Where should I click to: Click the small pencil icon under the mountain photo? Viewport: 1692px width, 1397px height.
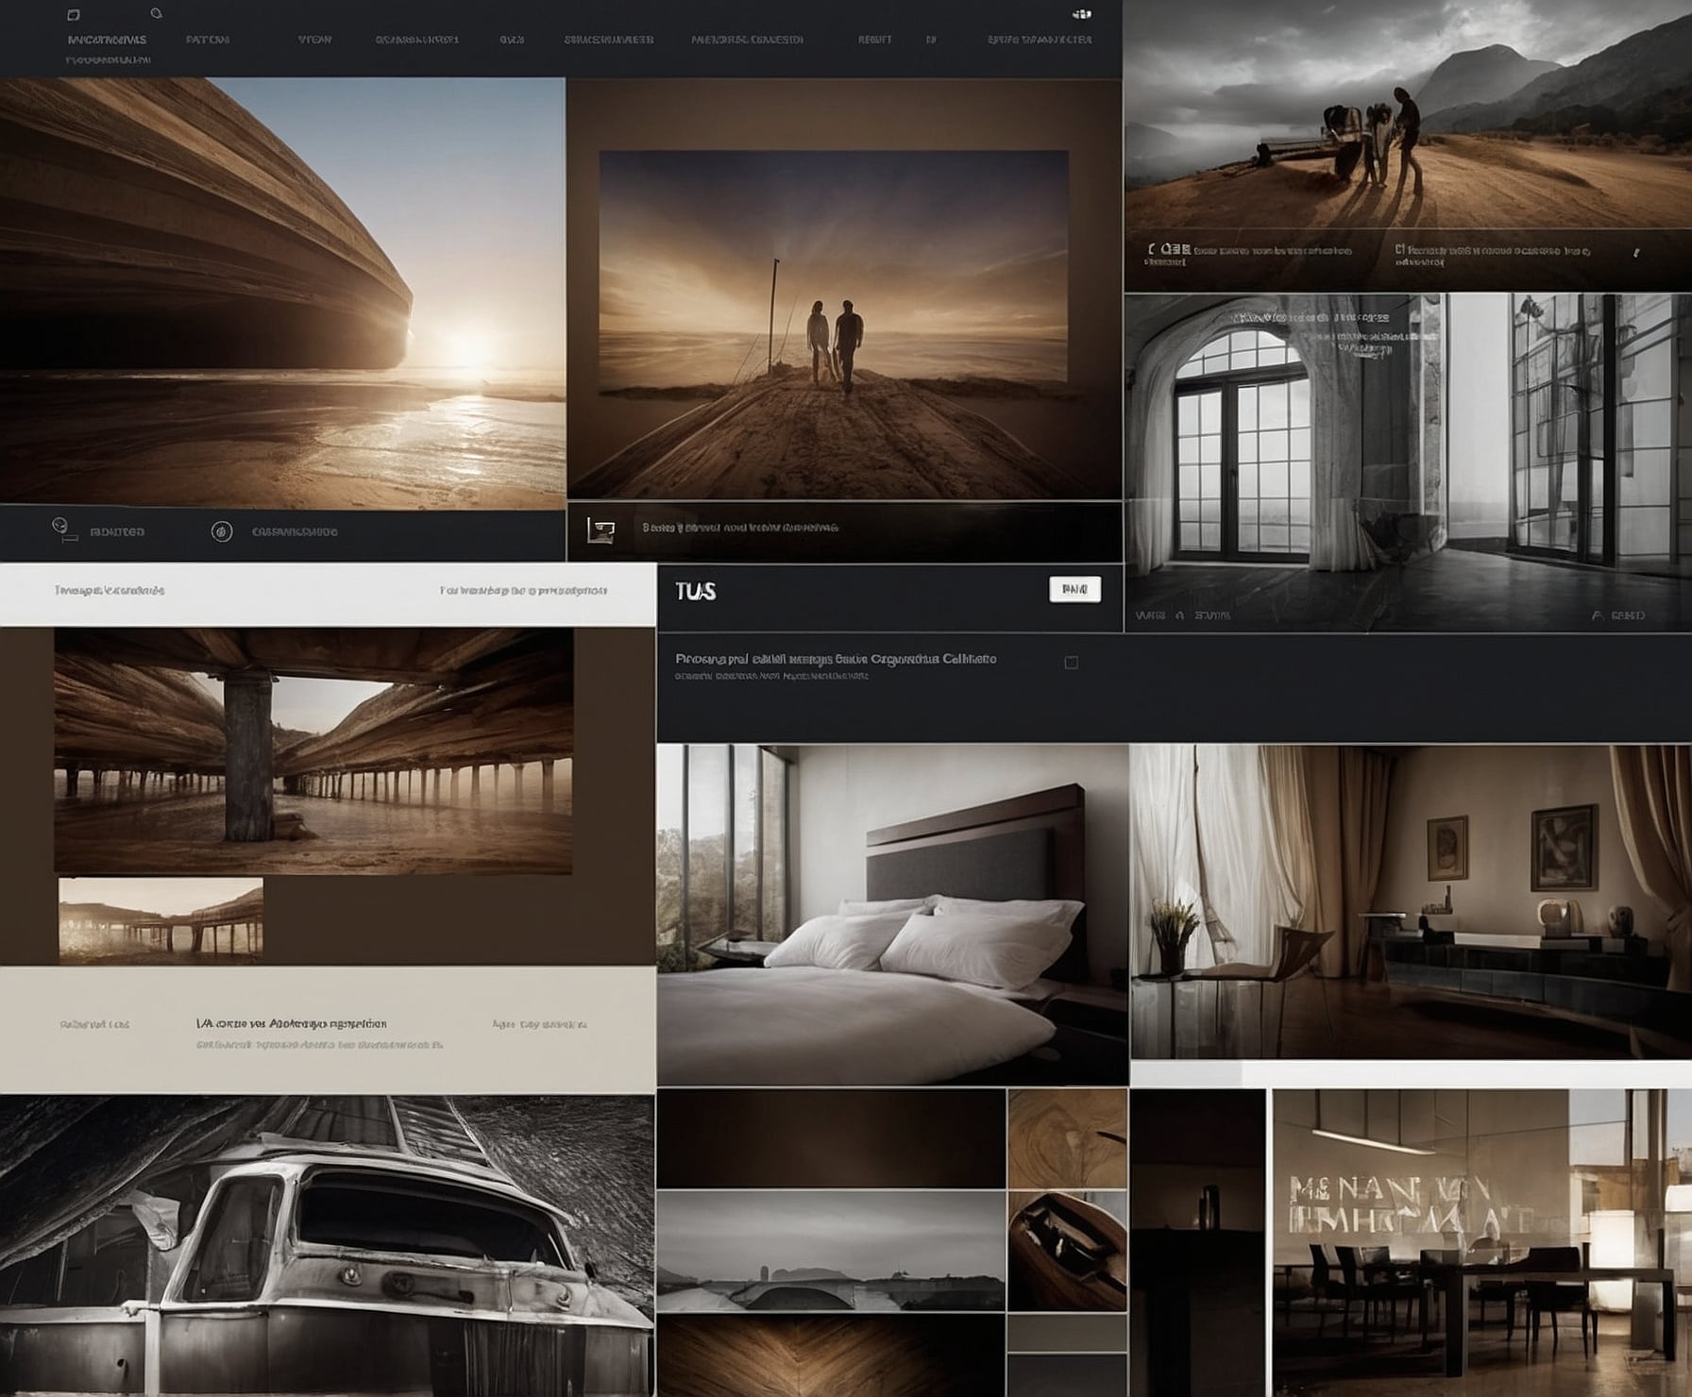(x=1636, y=253)
